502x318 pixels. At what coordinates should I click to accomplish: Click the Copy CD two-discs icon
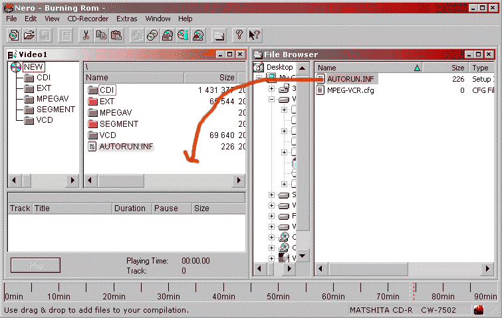click(x=152, y=35)
